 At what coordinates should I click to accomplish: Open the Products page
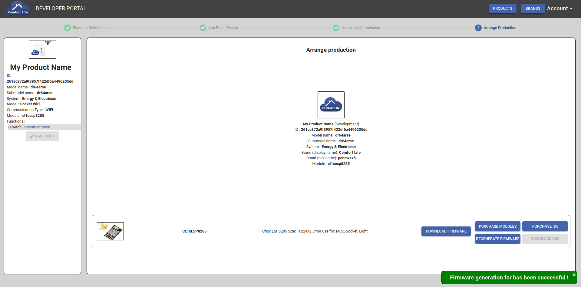(503, 8)
